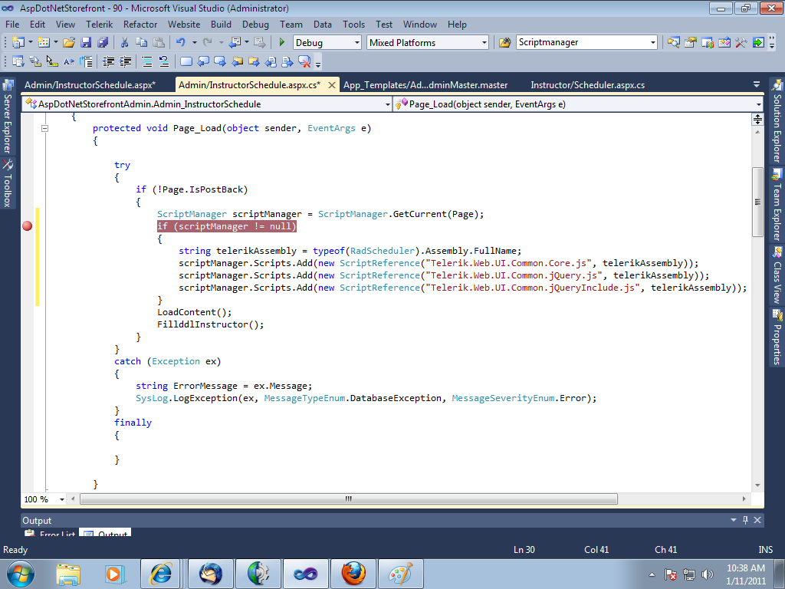Open the Solution Explorer side panel
The width and height of the screenshot is (785, 589).
click(777, 120)
